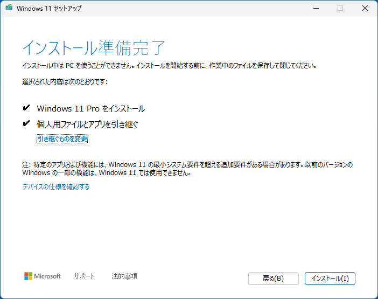Minimize the Windows 11 セットアップ window
Image resolution: width=378 pixels, height=299 pixels.
[x=316, y=8]
